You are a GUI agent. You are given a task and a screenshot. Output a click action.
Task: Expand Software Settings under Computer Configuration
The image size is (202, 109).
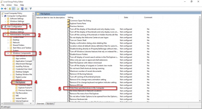tap(5, 19)
